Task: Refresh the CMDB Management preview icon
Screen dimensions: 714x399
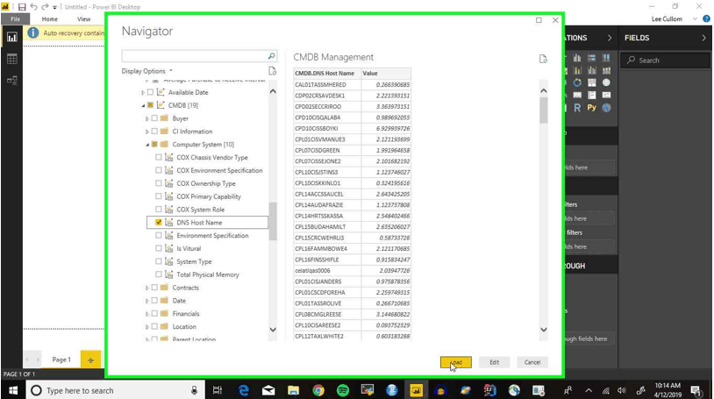Action: [543, 59]
